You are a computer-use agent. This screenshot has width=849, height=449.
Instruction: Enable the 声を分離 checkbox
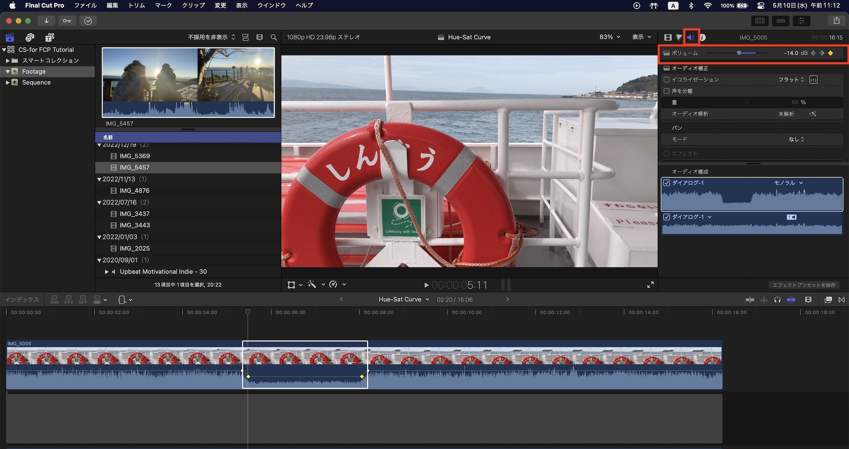coord(666,91)
